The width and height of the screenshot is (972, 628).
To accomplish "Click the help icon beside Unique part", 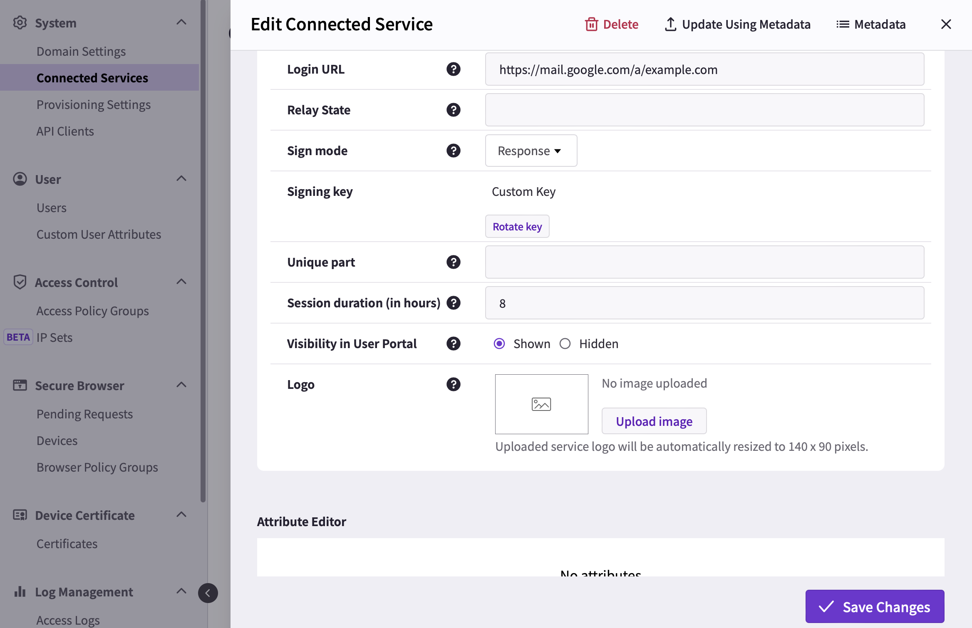I will pyautogui.click(x=453, y=262).
